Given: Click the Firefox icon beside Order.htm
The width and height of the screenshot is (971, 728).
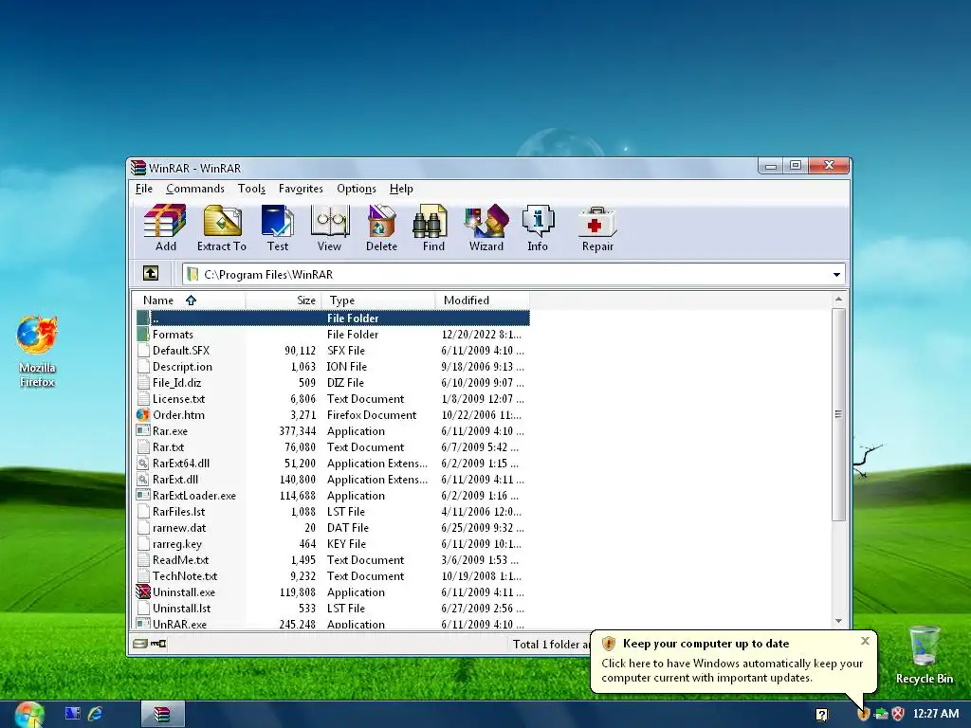Looking at the screenshot, I should pyautogui.click(x=143, y=415).
